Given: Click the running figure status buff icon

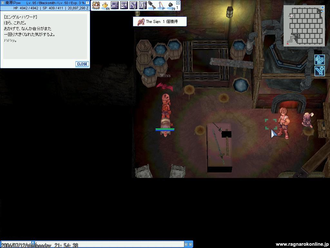Looking at the screenshot, I should click(319, 59).
